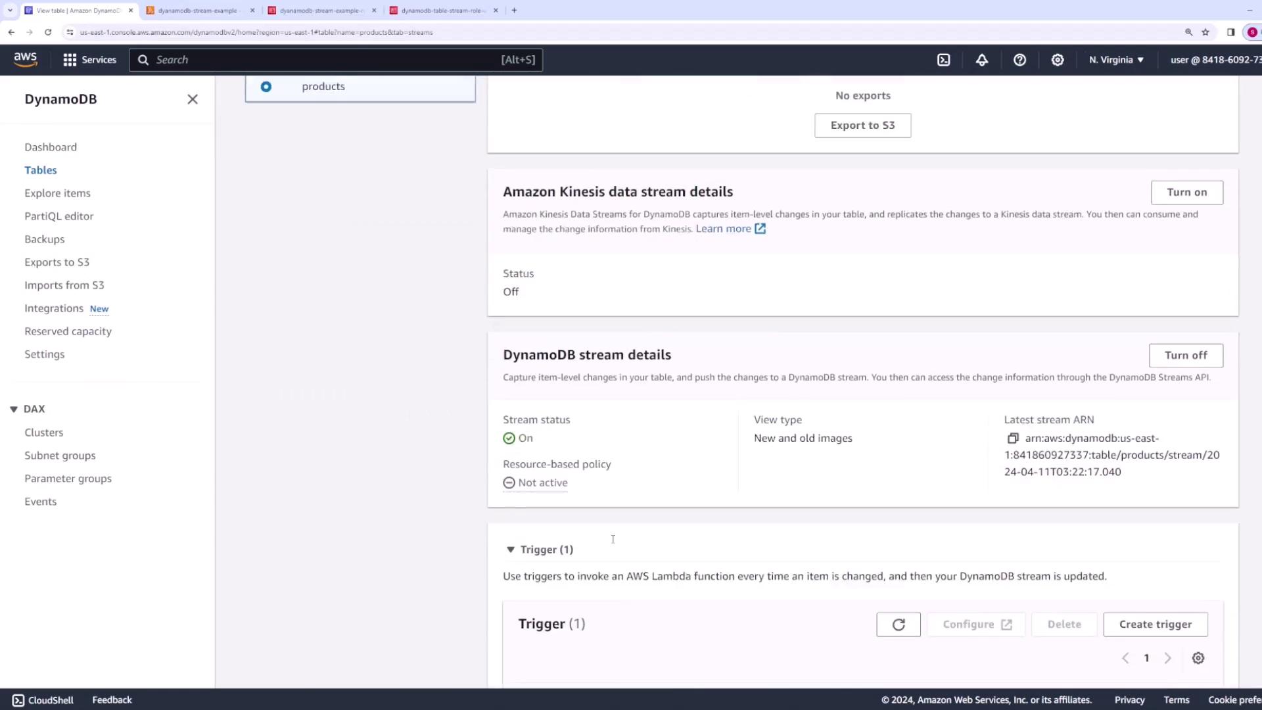Open the notifications bell icon
1262x710 pixels.
point(981,60)
